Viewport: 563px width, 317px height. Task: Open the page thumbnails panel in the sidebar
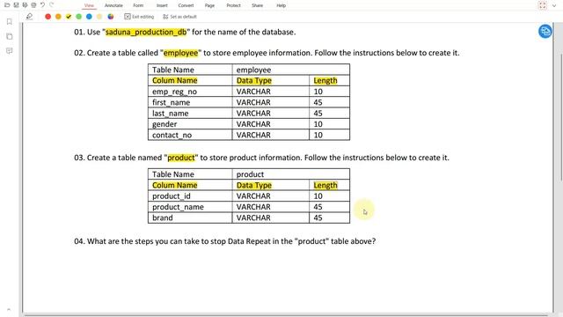10,36
